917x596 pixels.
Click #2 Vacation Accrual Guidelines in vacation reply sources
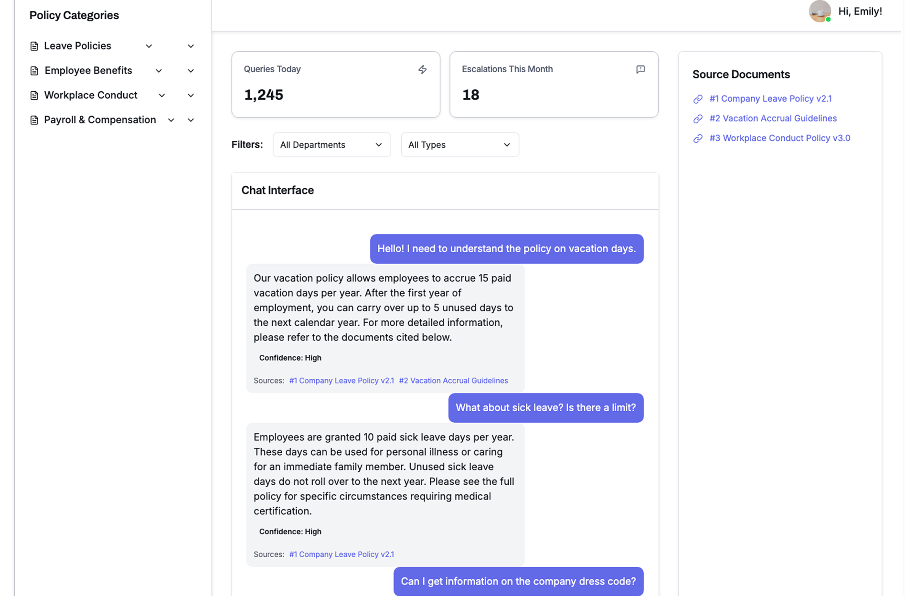tap(453, 381)
